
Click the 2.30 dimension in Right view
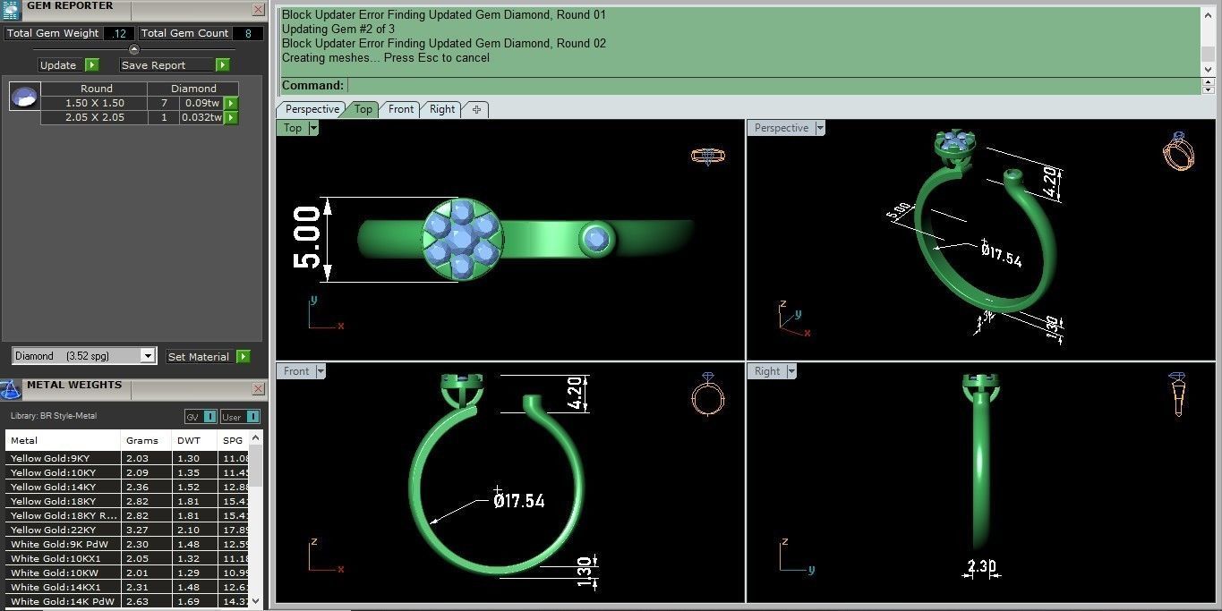tap(983, 566)
